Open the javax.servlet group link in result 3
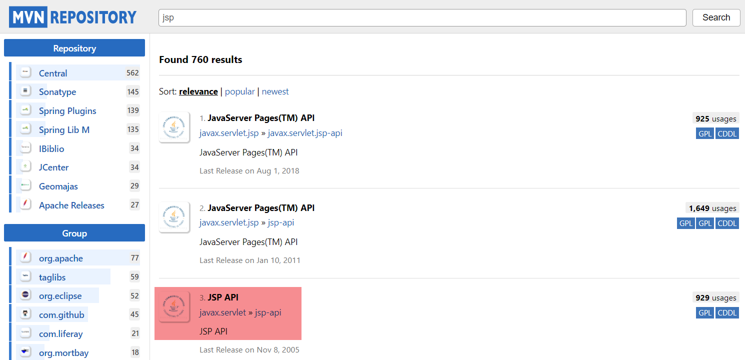Screen dimensions: 745x360 (222, 312)
